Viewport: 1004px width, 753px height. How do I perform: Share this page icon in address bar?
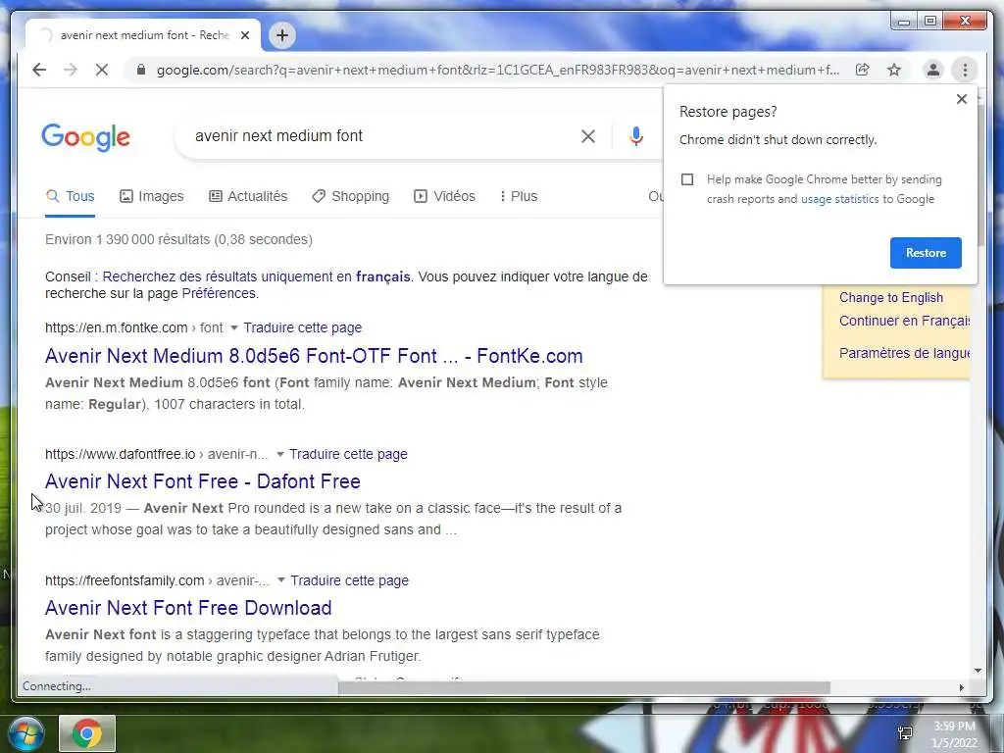(x=863, y=70)
